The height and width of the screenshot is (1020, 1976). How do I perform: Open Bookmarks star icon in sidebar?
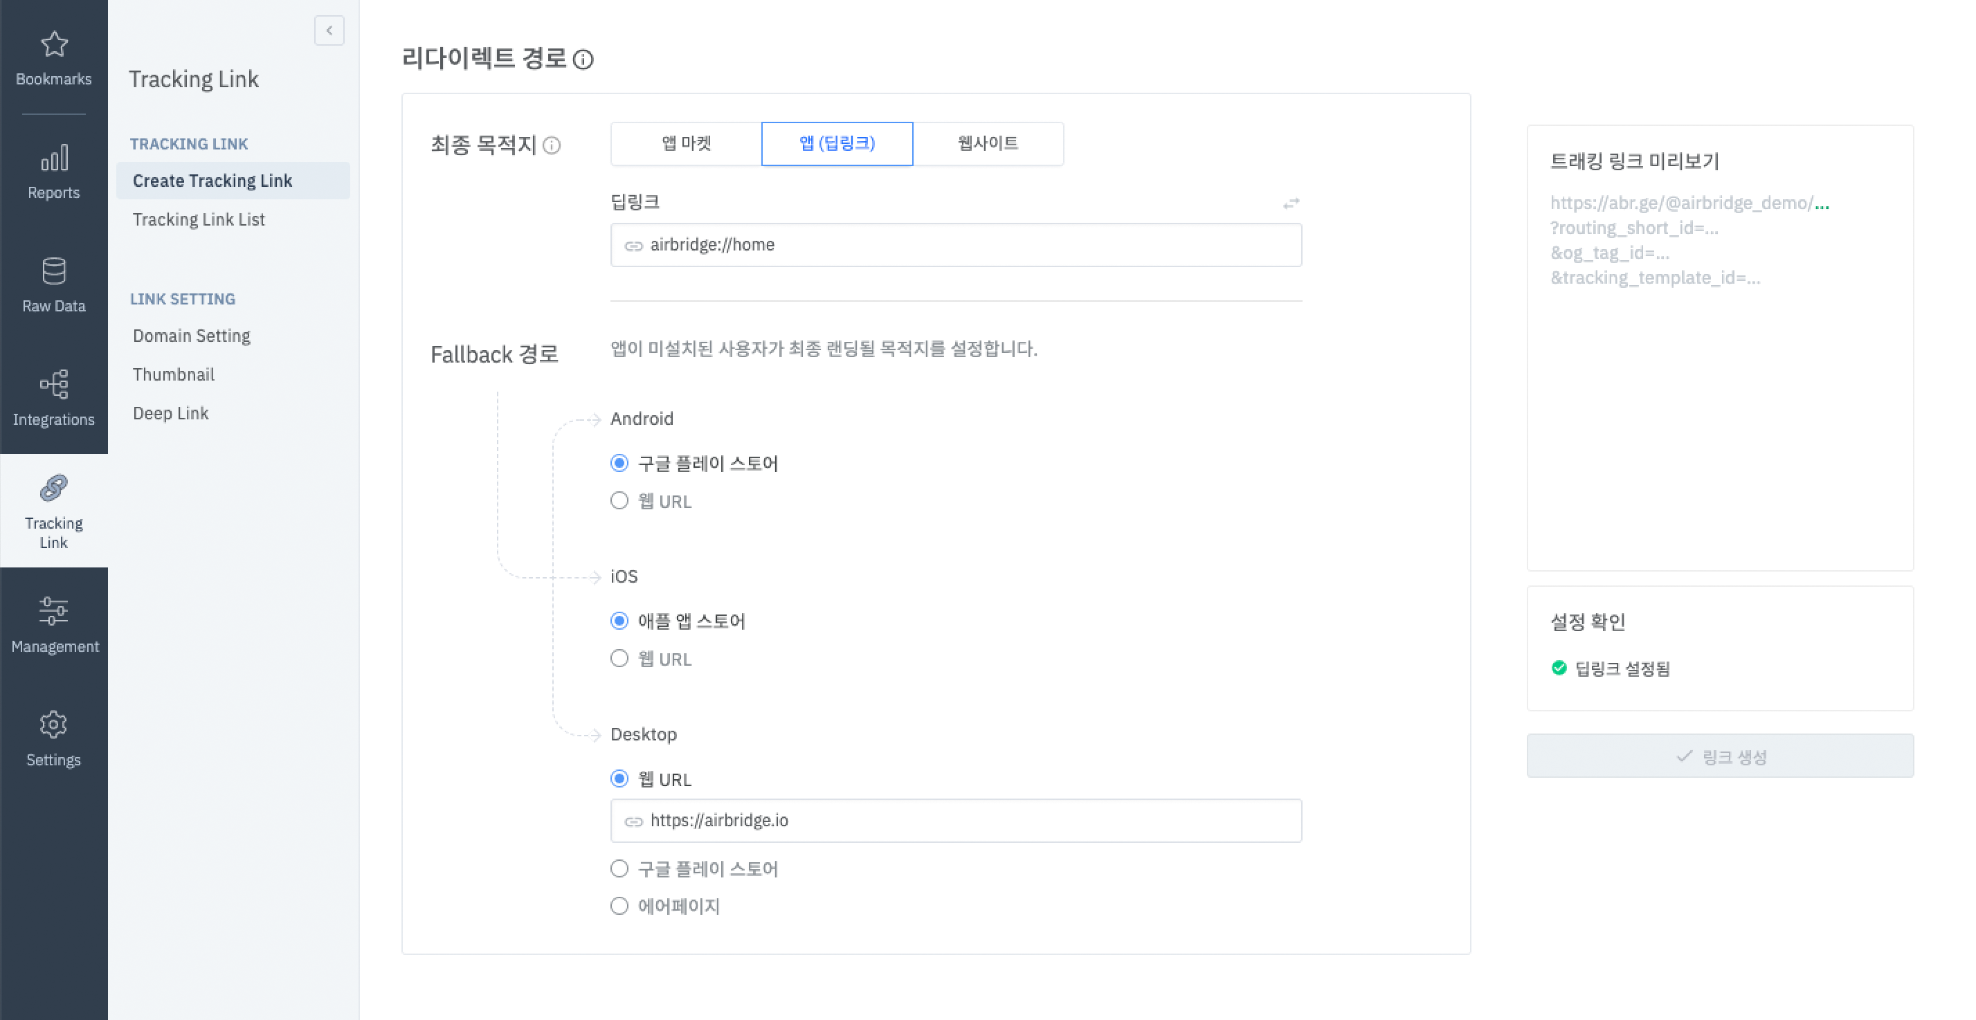click(x=54, y=44)
